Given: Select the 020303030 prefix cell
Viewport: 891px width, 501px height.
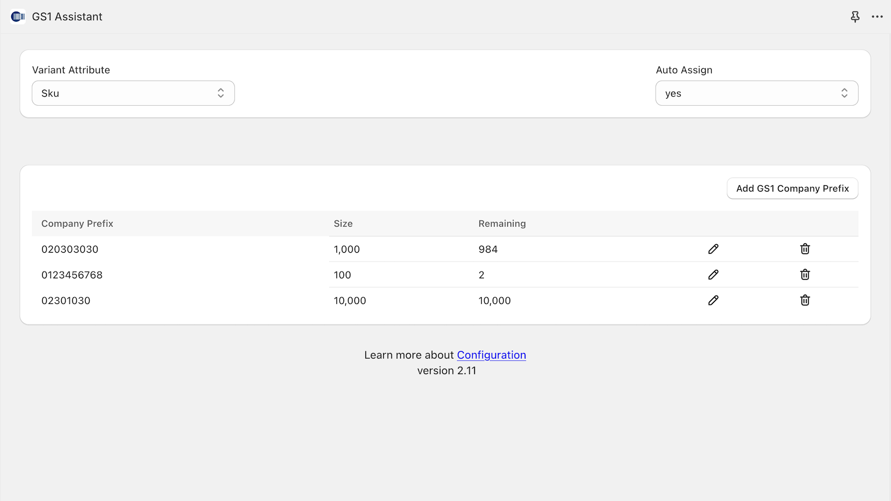Looking at the screenshot, I should coord(70,249).
